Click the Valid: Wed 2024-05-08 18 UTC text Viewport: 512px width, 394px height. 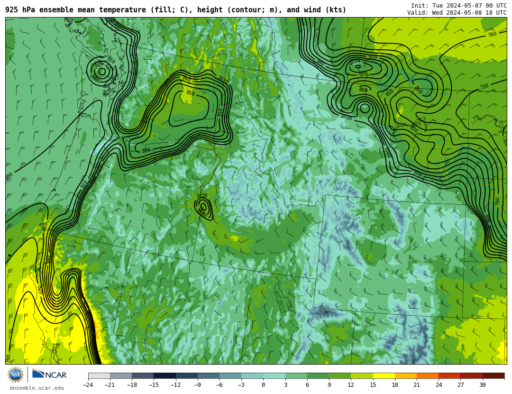[457, 13]
